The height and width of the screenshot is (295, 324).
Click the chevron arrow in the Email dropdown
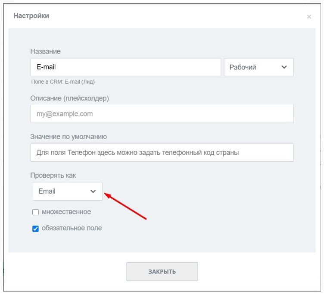(93, 191)
